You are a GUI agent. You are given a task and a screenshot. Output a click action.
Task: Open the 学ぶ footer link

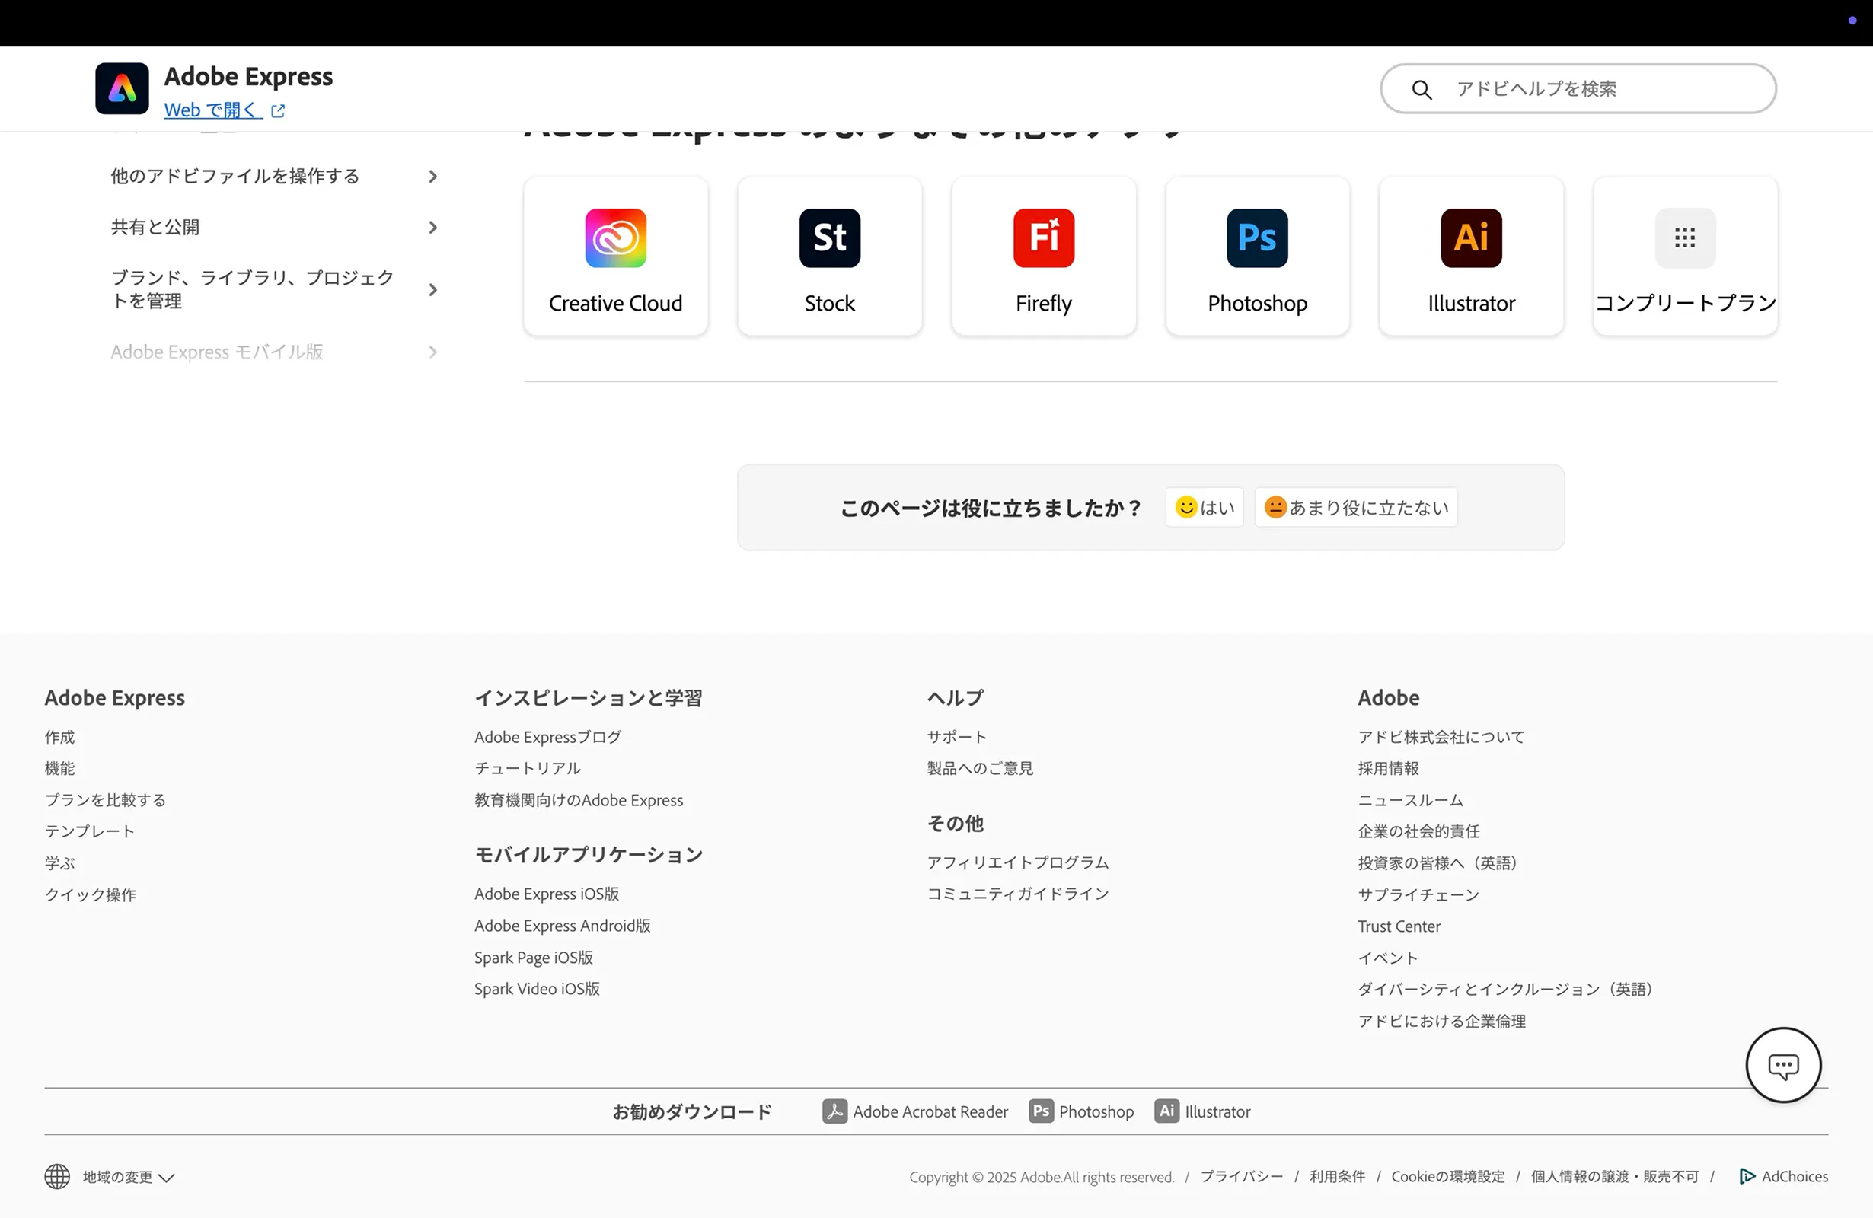click(x=60, y=863)
